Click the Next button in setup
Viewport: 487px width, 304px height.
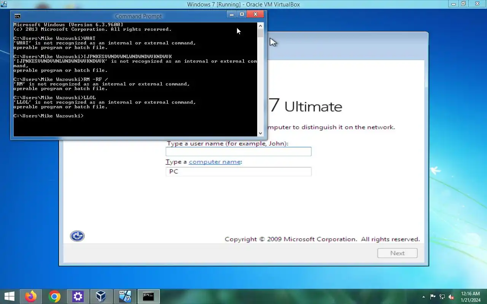click(x=397, y=253)
